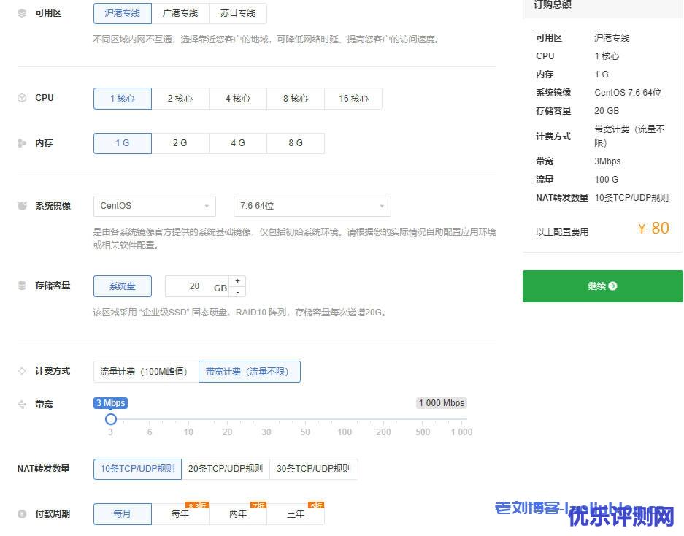Click the storage capacity database icon
684x536 pixels.
[22, 286]
